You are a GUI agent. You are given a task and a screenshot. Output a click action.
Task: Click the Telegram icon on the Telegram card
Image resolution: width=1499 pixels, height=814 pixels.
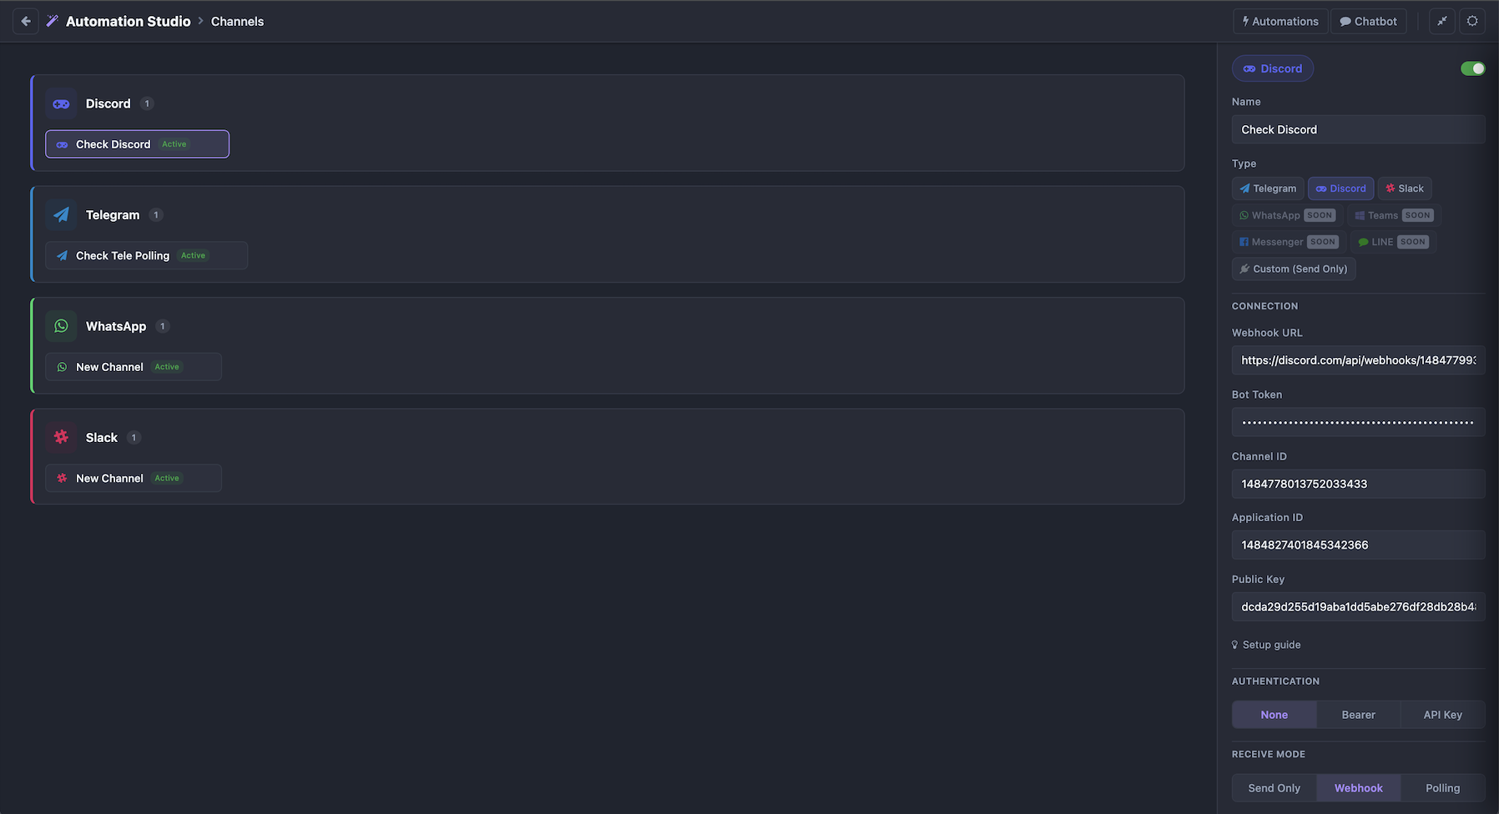[x=61, y=214]
